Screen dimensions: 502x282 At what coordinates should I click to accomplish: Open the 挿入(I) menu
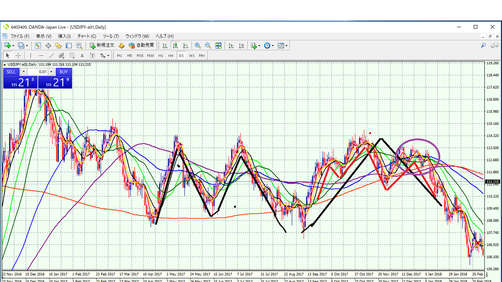tap(64, 36)
